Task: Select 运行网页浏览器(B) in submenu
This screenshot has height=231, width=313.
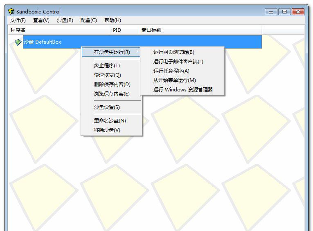Action: pos(182,52)
